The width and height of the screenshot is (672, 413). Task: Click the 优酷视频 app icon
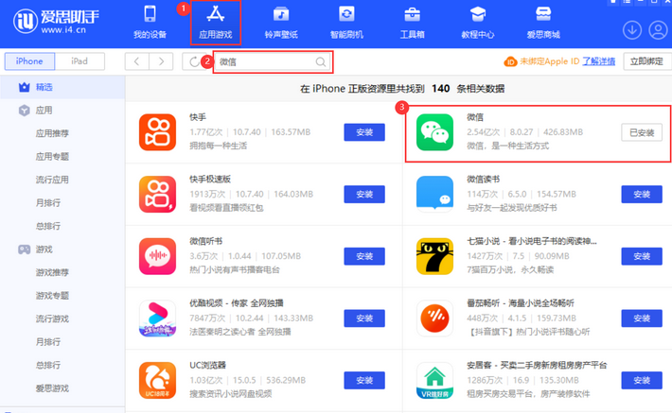coord(157,318)
